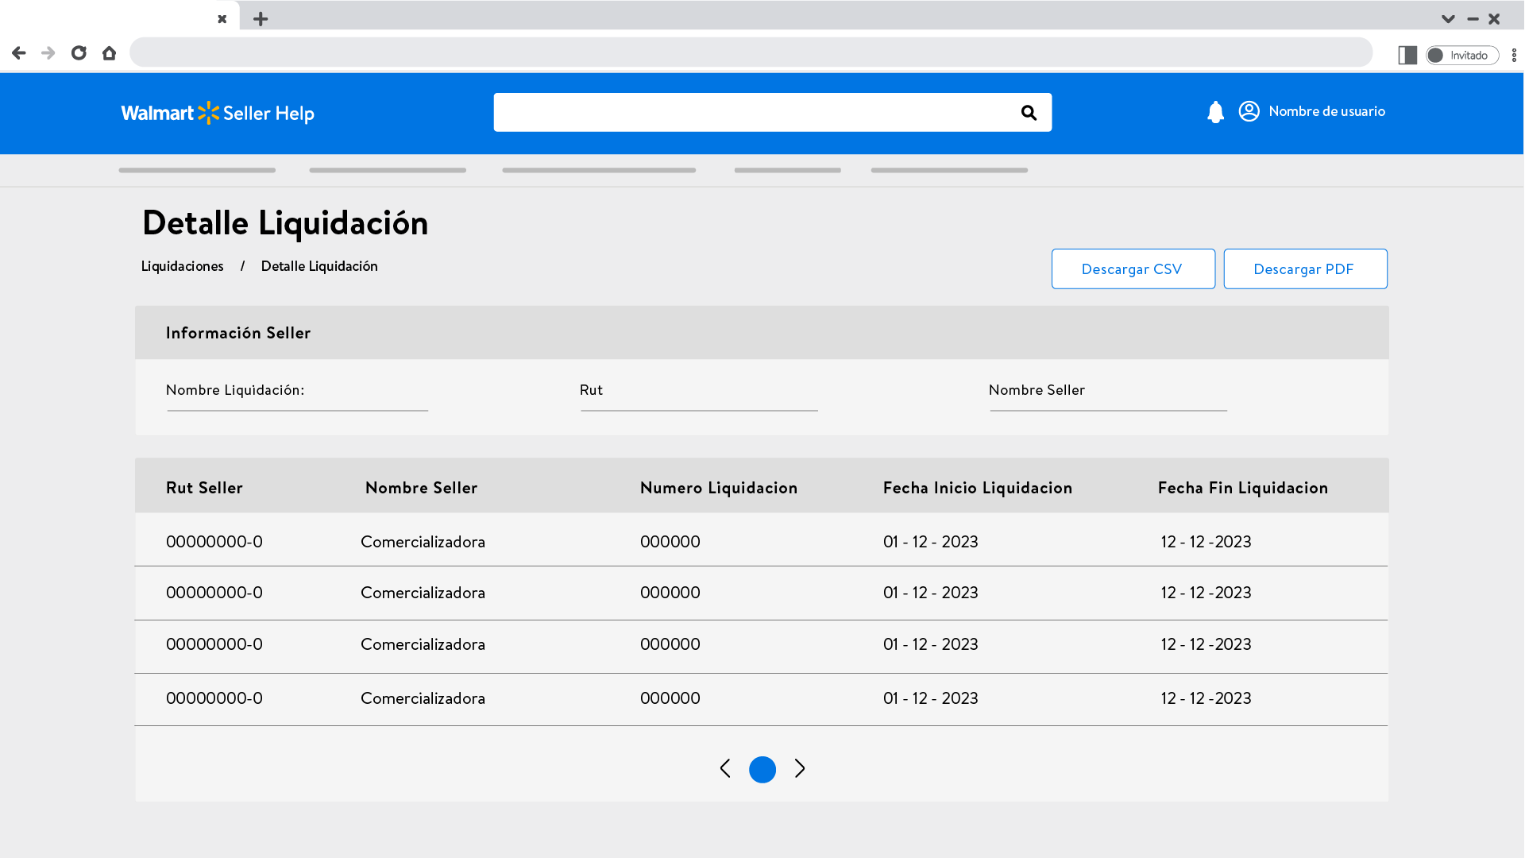Click the Seller Help search field
Image resolution: width=1525 pixels, height=858 pixels.
(755, 112)
